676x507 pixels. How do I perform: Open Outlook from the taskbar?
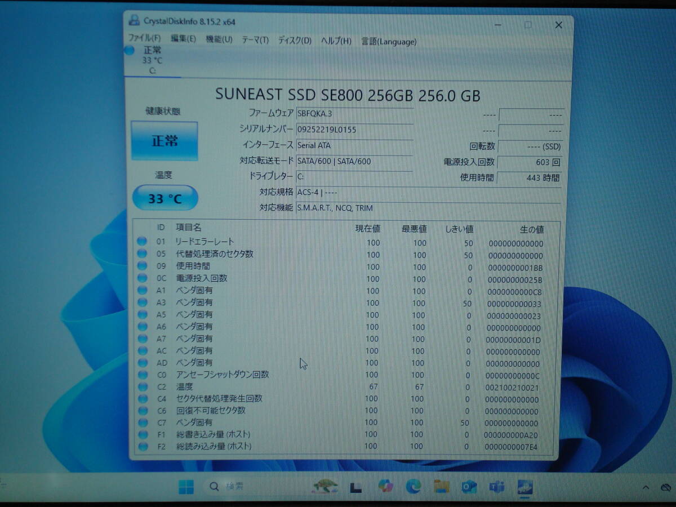click(469, 486)
